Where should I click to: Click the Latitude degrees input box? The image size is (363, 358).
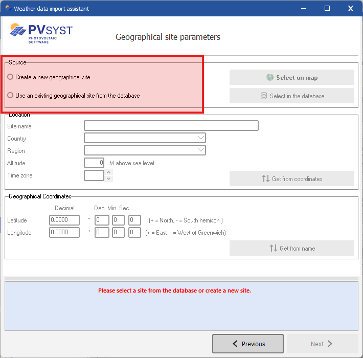[102, 220]
